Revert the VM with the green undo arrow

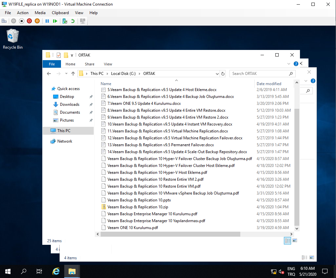click(73, 21)
